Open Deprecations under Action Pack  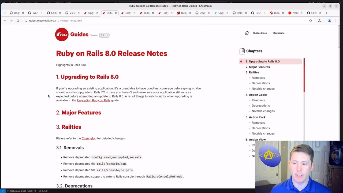point(261,128)
